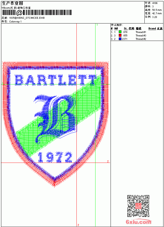The width and height of the screenshot is (164, 227).
Task: Select the "Thread #3" description
Action: pyautogui.click(x=141, y=35)
